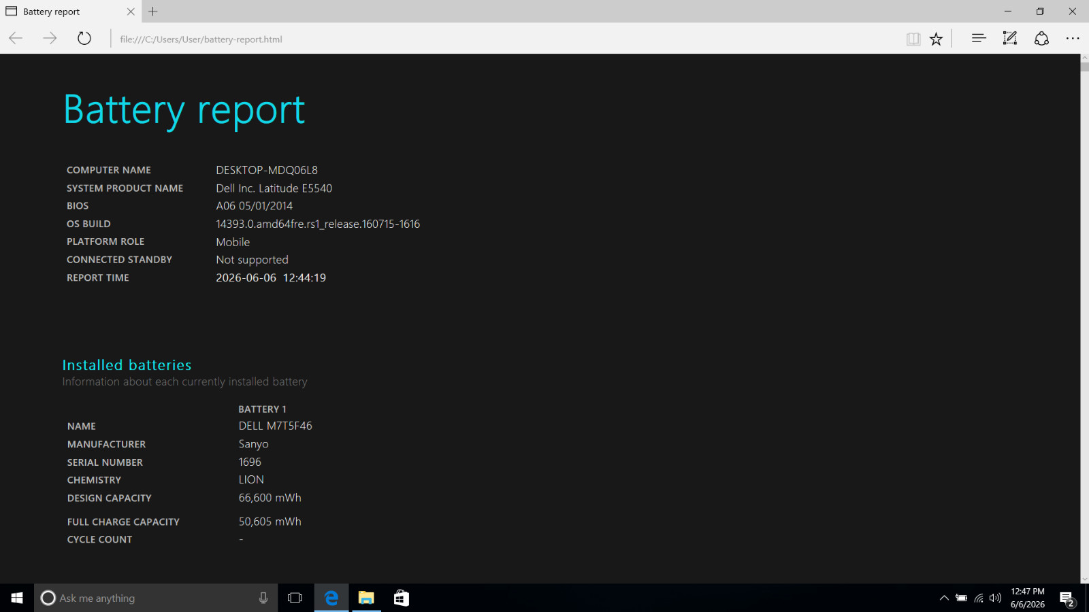Select the Battery report tab
Screen dimensions: 1089x612
coord(71,12)
